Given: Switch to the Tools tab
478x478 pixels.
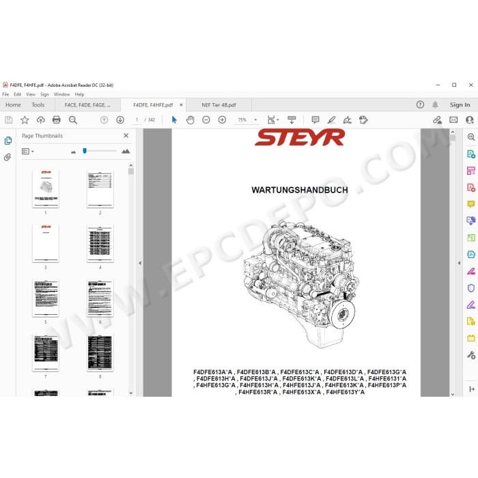Looking at the screenshot, I should 38,104.
